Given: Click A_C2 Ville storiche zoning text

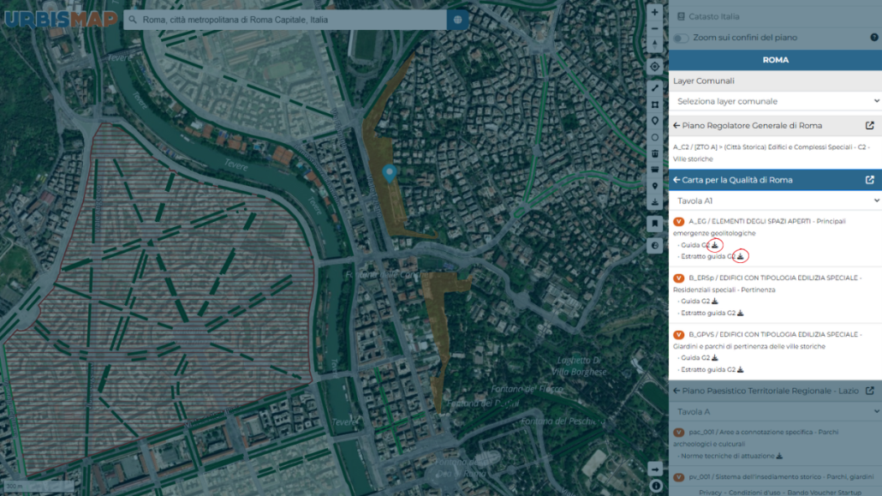Looking at the screenshot, I should (771, 153).
